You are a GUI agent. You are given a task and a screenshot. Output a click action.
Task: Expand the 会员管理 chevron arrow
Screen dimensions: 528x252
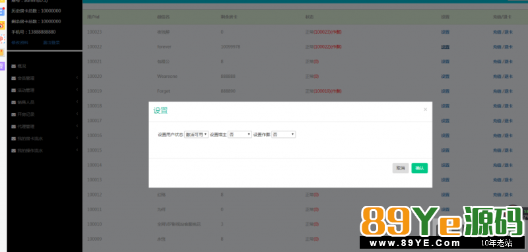pyautogui.click(x=77, y=78)
